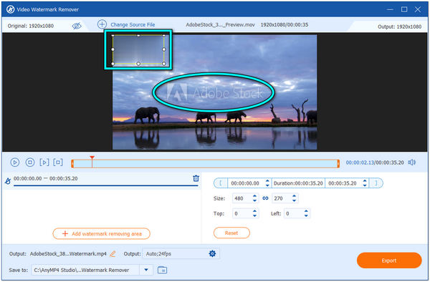The height and width of the screenshot is (282, 430).
Task: Click the left orange trim handle
Action: [72, 164]
